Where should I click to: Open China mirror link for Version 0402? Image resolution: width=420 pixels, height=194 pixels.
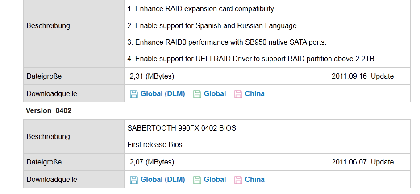(255, 180)
